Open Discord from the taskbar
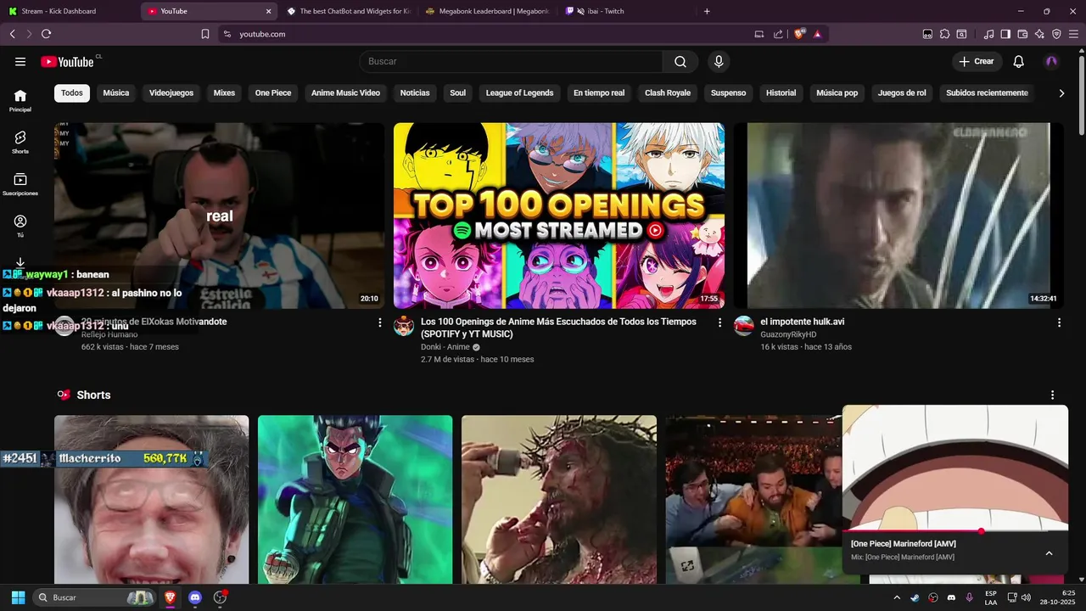Screen dimensions: 1086x611 (x=195, y=597)
